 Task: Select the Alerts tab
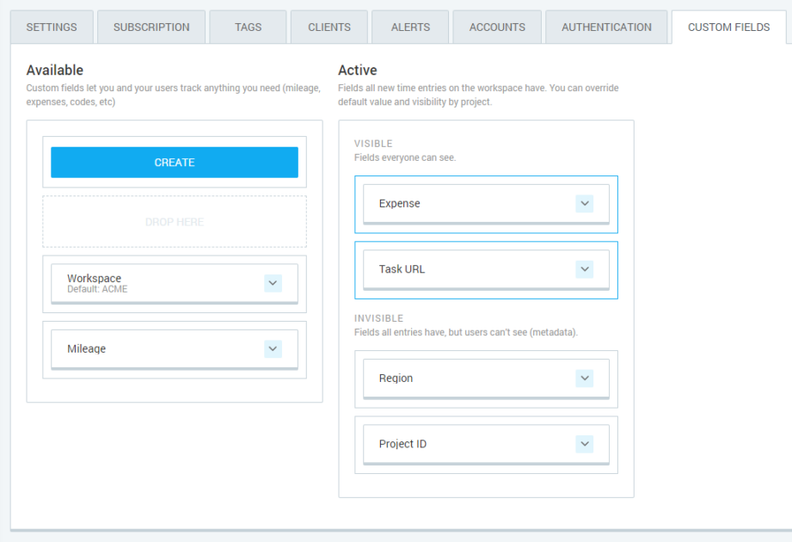tap(410, 28)
